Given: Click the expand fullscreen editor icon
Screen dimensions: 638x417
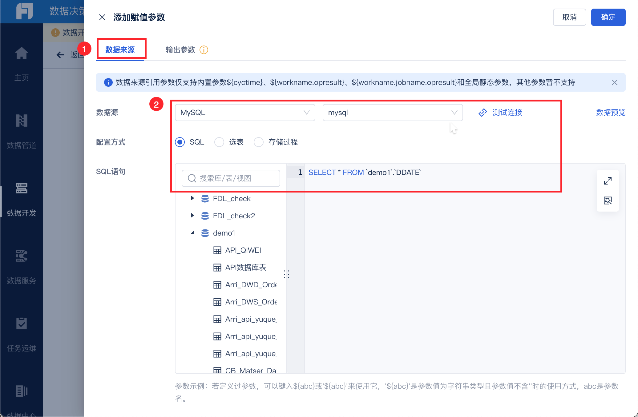Looking at the screenshot, I should (x=608, y=181).
